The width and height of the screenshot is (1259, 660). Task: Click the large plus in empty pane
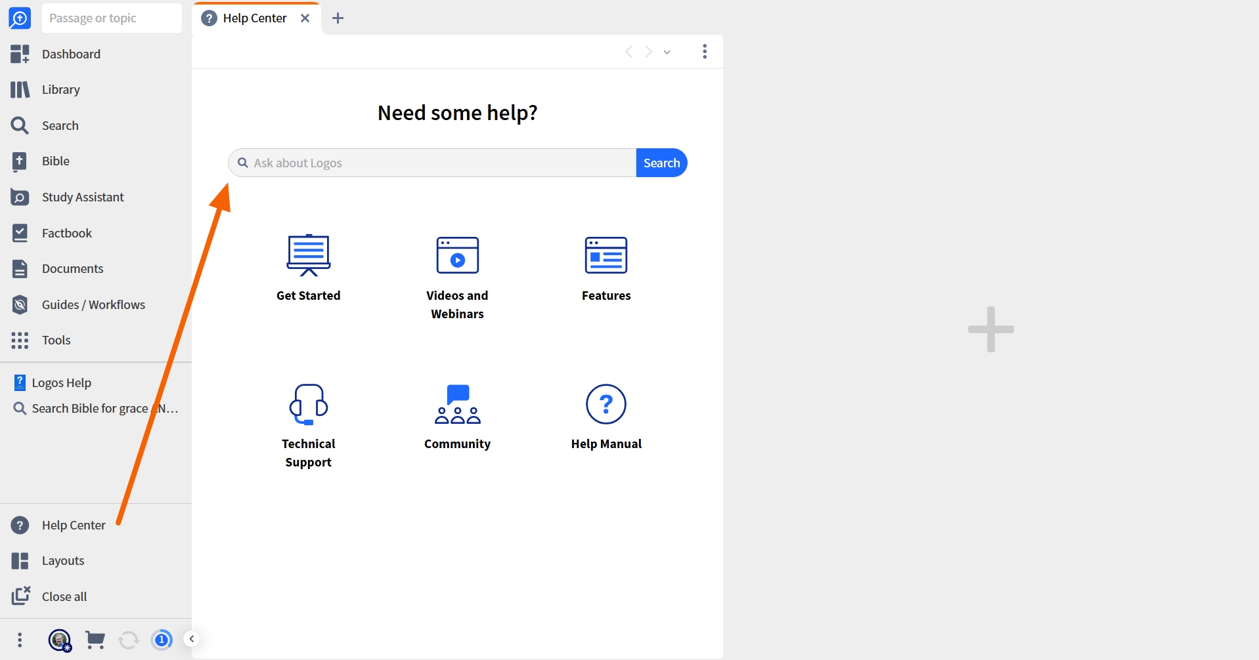click(x=991, y=329)
